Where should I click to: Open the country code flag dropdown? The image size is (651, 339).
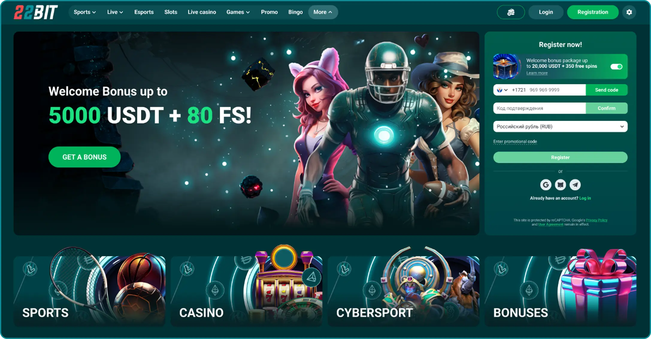(502, 90)
